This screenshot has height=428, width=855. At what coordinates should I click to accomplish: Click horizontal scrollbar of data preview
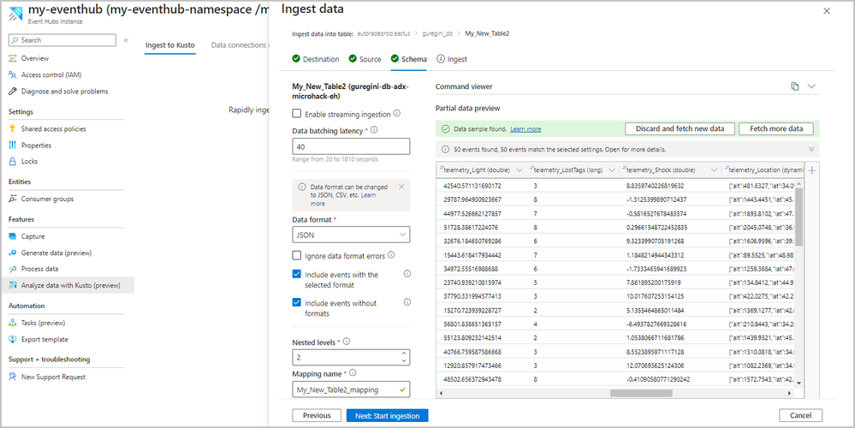(x=642, y=393)
